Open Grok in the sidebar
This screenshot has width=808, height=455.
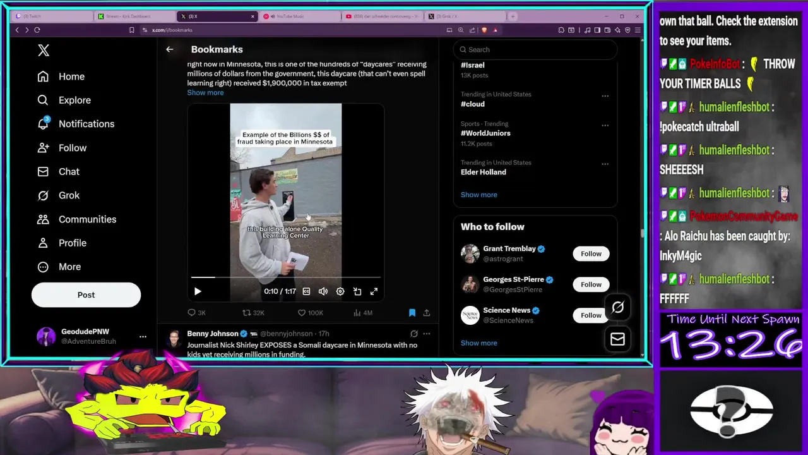(58, 195)
